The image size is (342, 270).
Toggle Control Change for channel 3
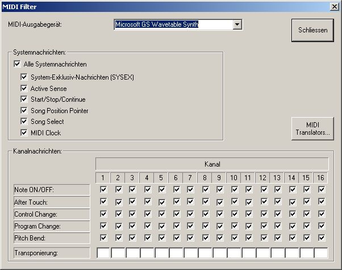132,214
